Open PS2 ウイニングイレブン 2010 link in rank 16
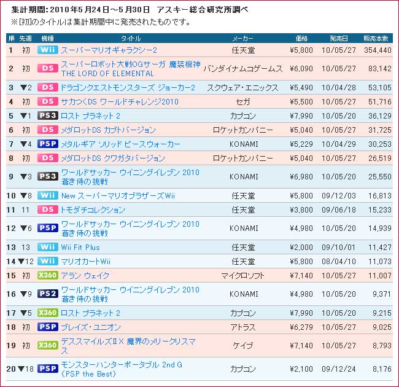399x387 pixels. [x=130, y=294]
